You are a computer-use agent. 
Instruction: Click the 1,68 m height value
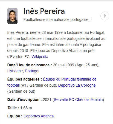[26, 108]
